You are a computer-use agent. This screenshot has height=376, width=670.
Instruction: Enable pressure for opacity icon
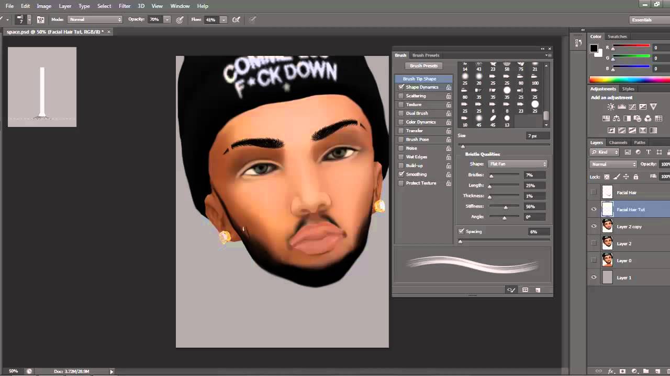[180, 19]
